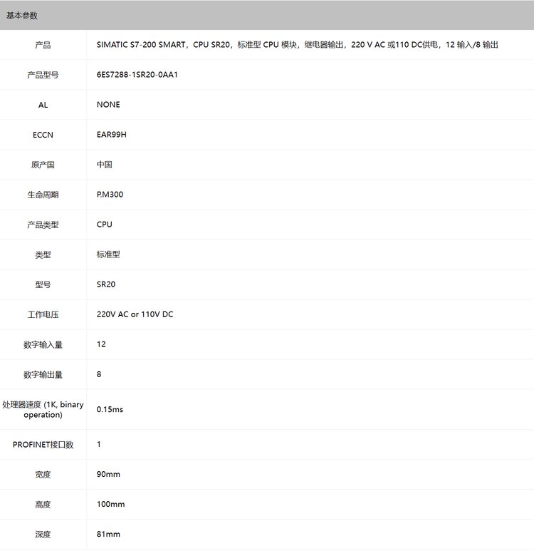Click the 数字输入量 value 12
Screen dimensions: 534x551
coord(101,344)
